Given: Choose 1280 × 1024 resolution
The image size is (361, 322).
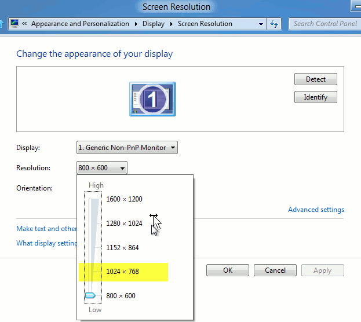Looking at the screenshot, I should (x=124, y=224).
